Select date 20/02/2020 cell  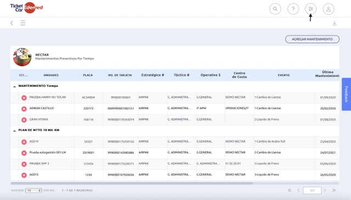328,108
